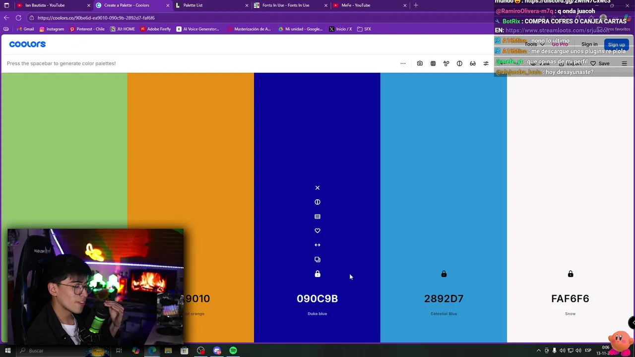
Task: Click the 090C9B hex code
Action: coord(317,298)
